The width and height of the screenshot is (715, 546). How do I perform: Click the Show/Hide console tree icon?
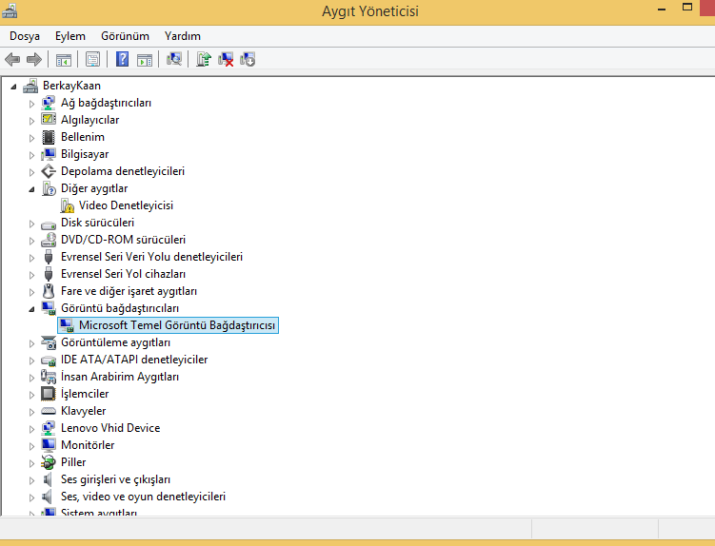pos(64,59)
